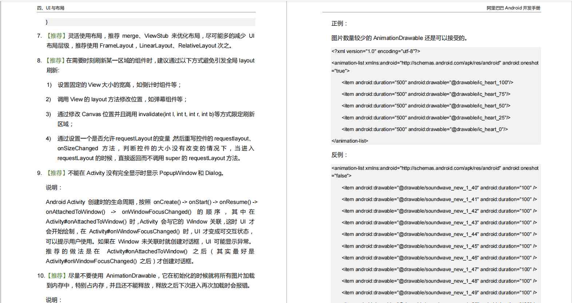
Task: Click the text "invalidate(int l, int t, int r, int b)"
Action: (176, 114)
